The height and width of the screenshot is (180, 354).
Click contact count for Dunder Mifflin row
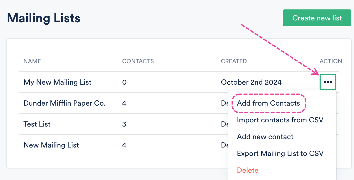coord(124,103)
